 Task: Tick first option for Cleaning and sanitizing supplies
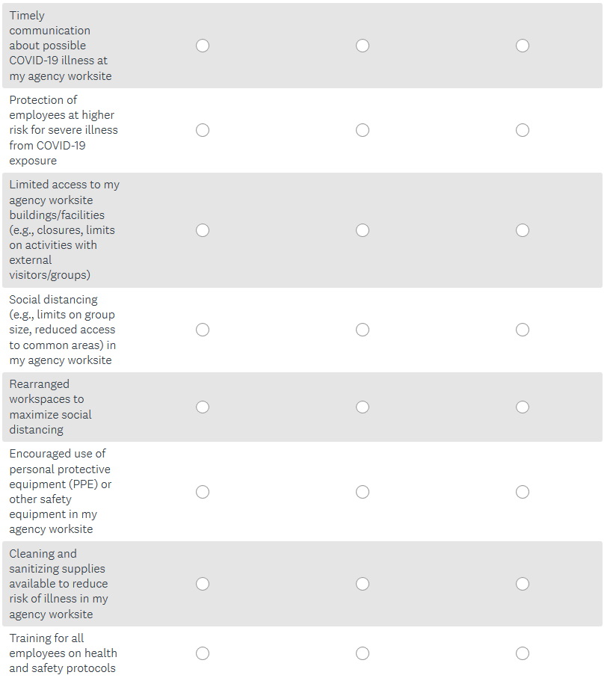(x=203, y=584)
